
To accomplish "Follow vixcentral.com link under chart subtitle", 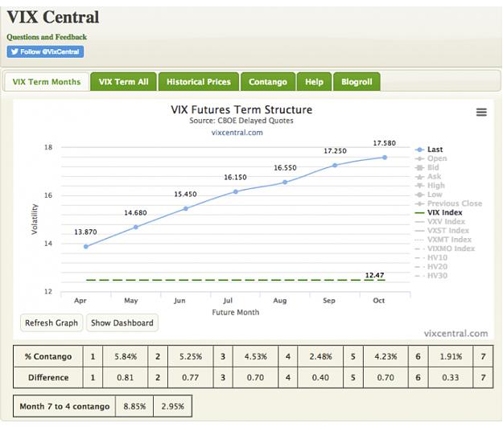I will (x=237, y=133).
